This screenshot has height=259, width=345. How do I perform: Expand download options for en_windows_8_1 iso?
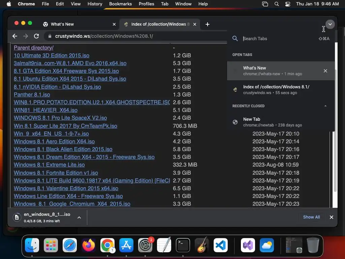tap(79, 218)
